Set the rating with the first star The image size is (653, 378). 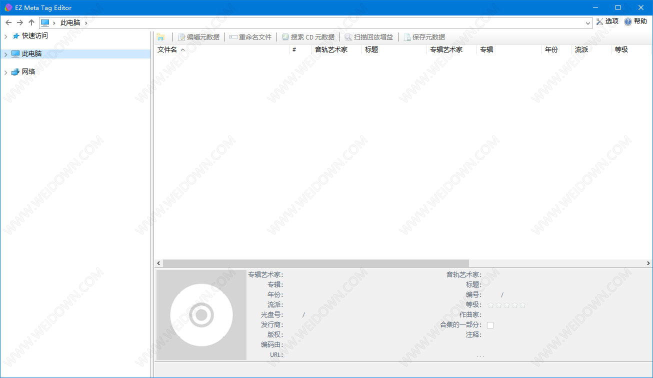490,305
